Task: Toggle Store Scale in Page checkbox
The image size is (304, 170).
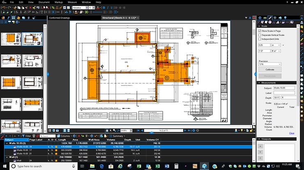Action: pyautogui.click(x=260, y=31)
